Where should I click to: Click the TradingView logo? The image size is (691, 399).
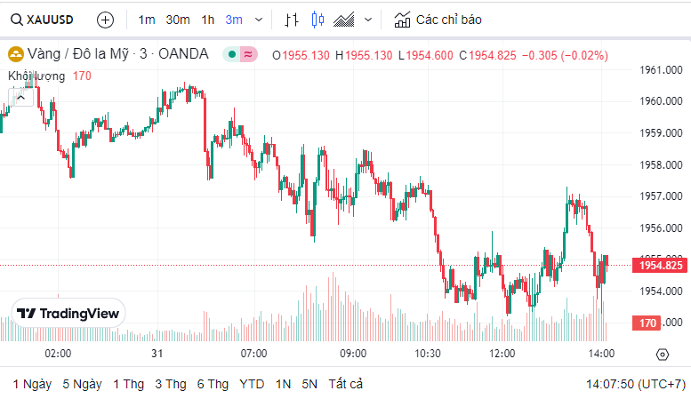point(68,313)
